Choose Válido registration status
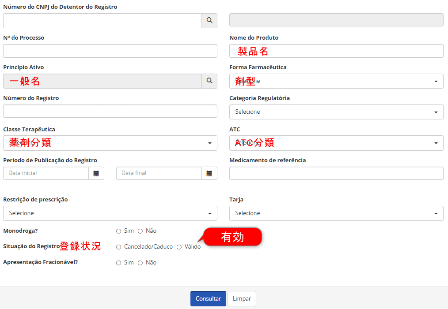 (179, 247)
